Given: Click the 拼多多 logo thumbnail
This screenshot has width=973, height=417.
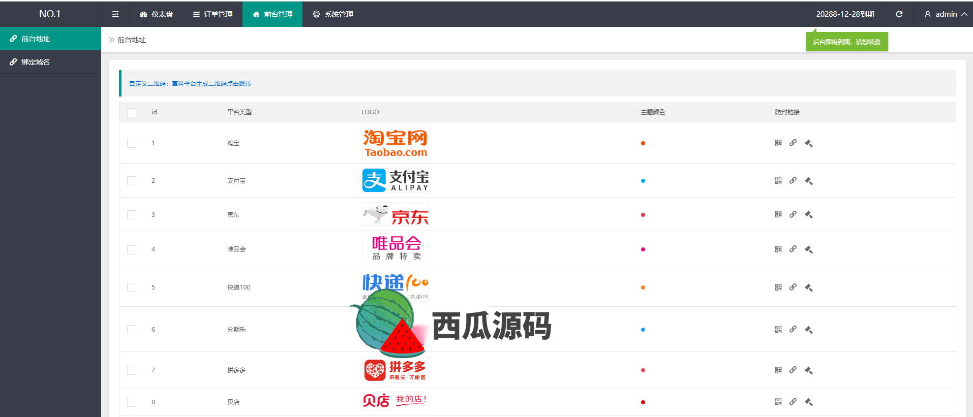Looking at the screenshot, I should coord(396,370).
